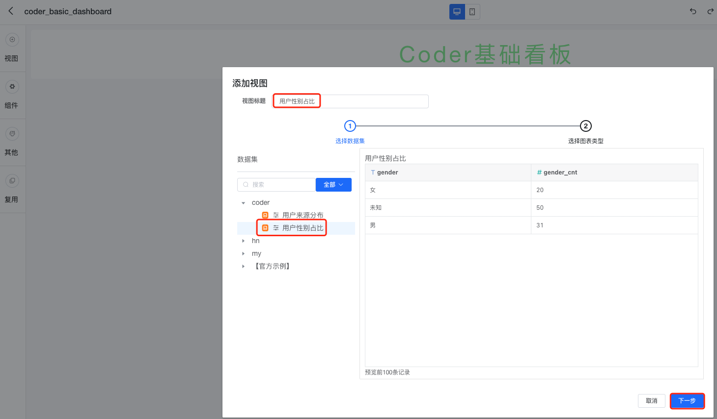
Task: Expand the hn folder
Action: [243, 241]
